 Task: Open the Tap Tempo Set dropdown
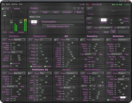(x=123, y=28)
